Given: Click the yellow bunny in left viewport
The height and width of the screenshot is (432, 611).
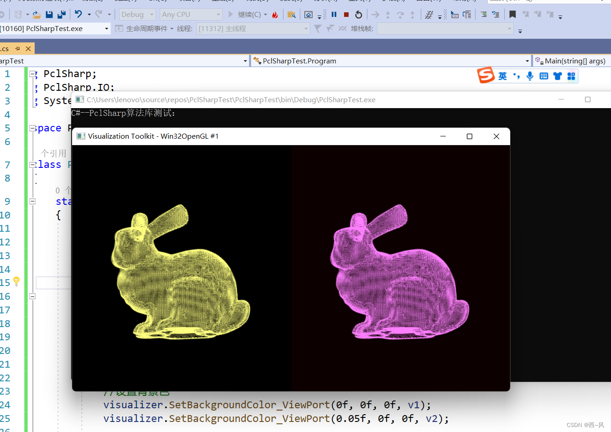Looking at the screenshot, I should (180, 273).
